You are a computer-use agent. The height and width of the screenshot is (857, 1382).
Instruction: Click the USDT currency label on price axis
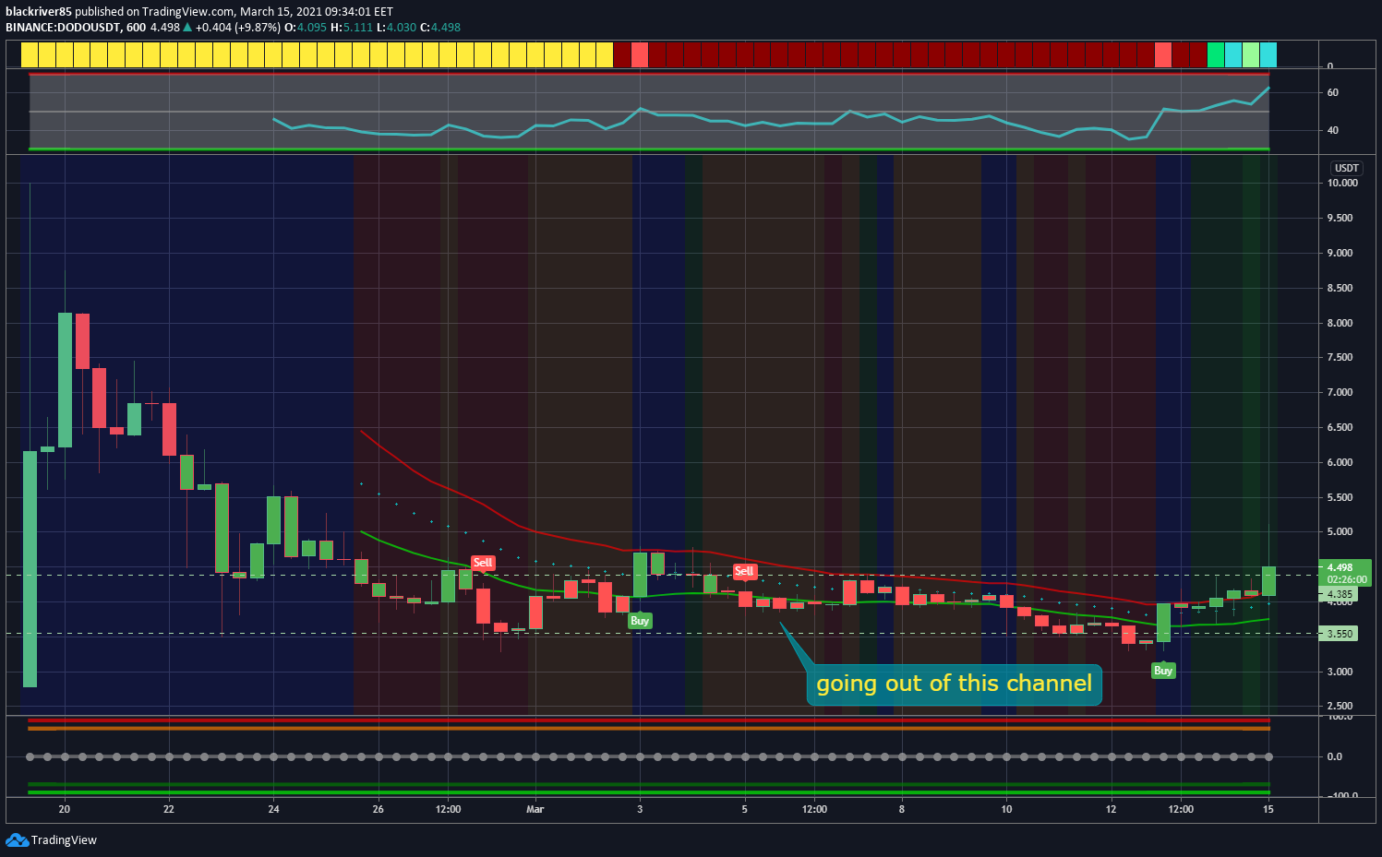(1346, 168)
